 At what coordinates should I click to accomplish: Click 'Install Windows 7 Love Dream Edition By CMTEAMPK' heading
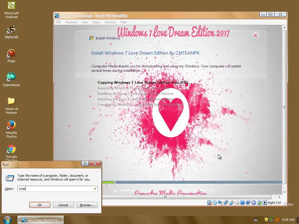coord(145,53)
